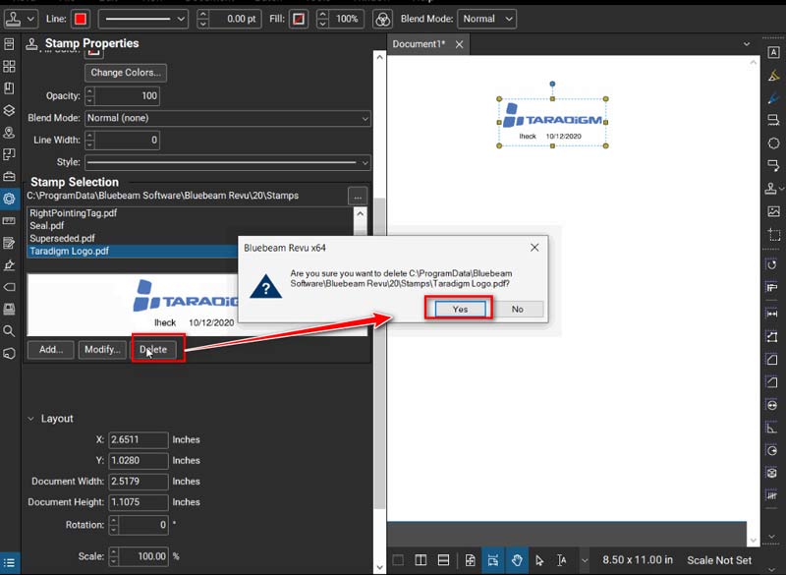This screenshot has height=575, width=786.
Task: Select the Snapshot dashed-rectangle tool
Action: (773, 234)
